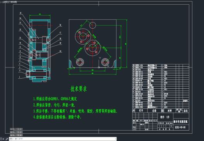The image size is (204, 141).
Task: Select balloon number 18 leader label
Action: [60, 39]
